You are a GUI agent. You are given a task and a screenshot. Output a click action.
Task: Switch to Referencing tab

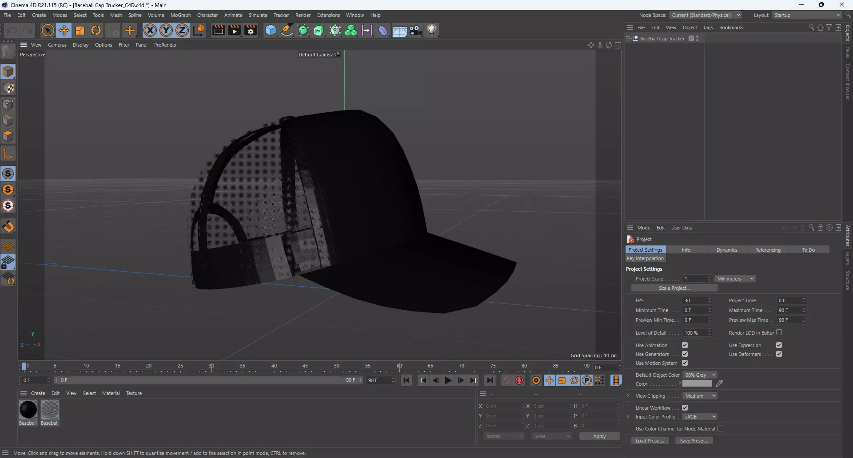[768, 250]
